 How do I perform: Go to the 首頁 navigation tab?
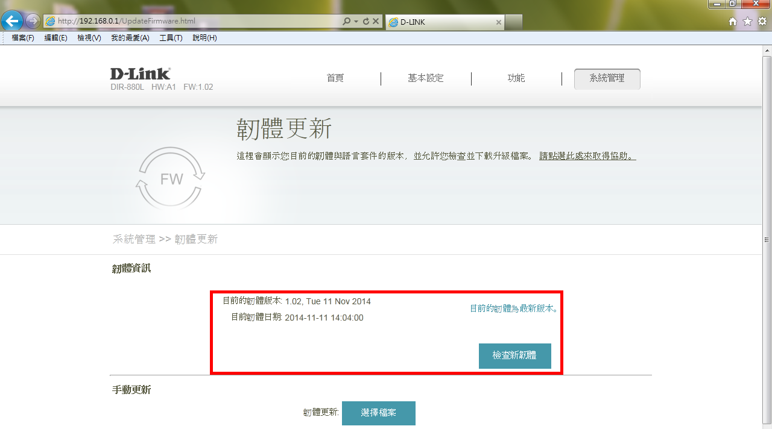click(335, 78)
